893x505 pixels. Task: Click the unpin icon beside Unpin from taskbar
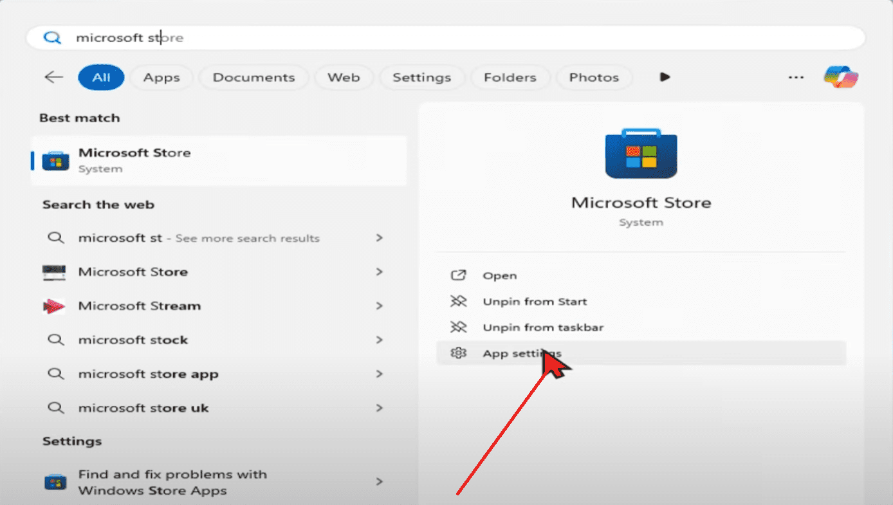tap(458, 327)
